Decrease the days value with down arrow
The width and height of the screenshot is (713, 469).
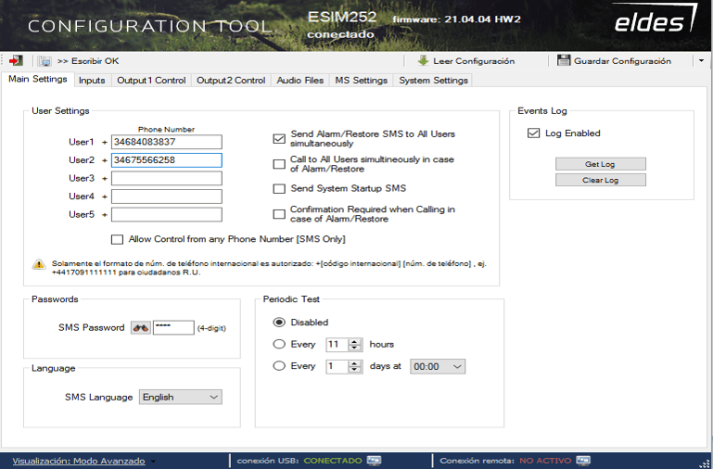coord(355,370)
